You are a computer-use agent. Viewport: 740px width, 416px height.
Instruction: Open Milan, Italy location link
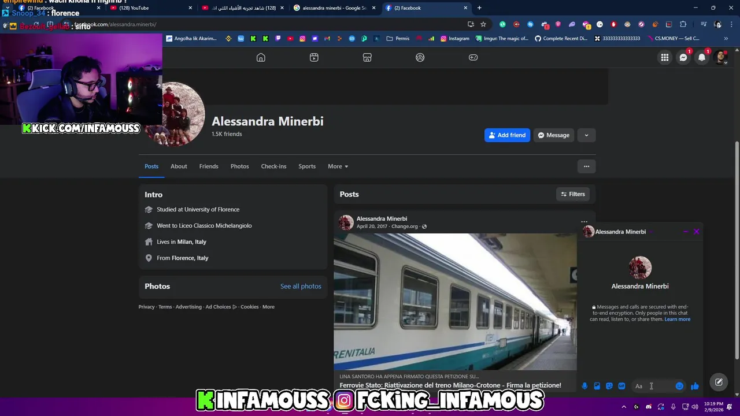tap(191, 242)
